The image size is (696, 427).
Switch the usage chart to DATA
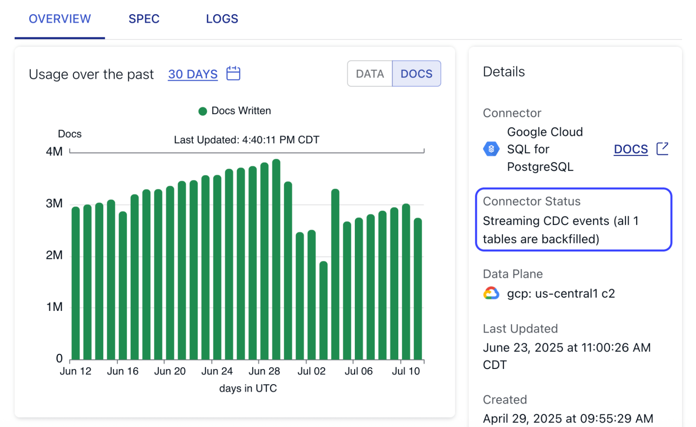(x=370, y=74)
